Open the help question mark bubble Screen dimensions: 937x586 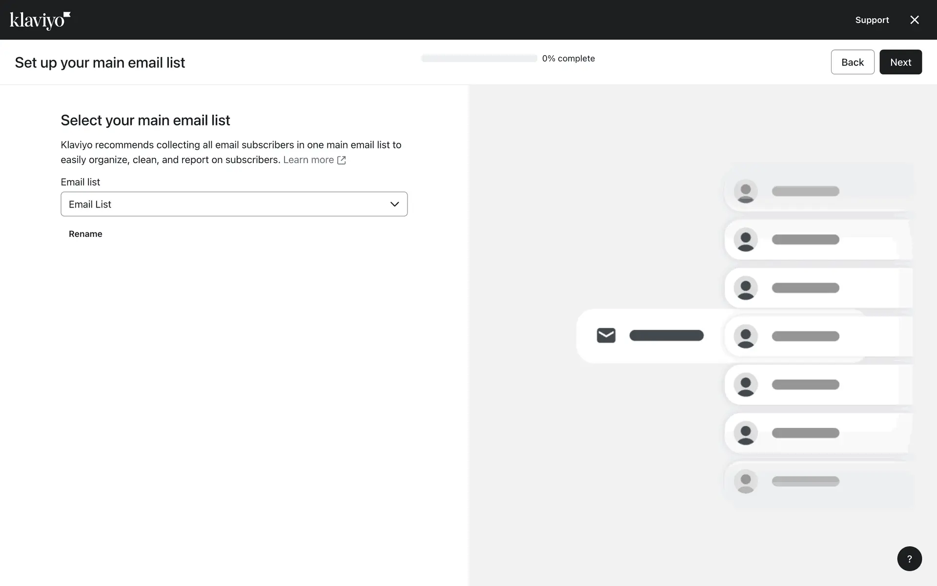click(909, 559)
